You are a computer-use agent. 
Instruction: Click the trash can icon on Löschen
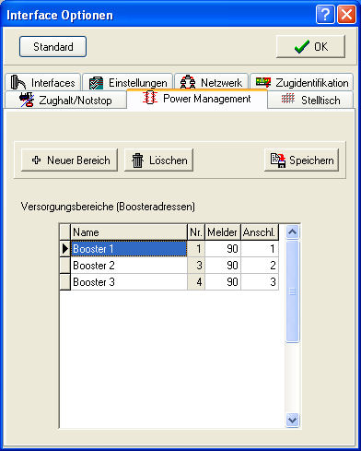coord(137,160)
